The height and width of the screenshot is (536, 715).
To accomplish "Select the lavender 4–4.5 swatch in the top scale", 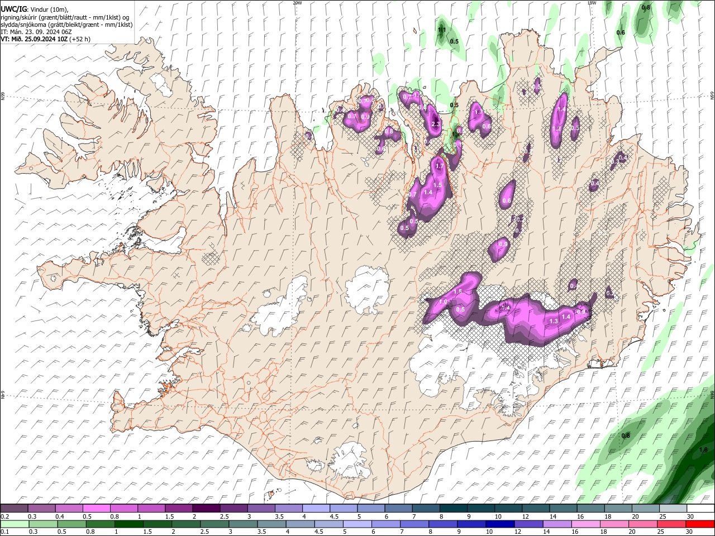I will (316, 509).
